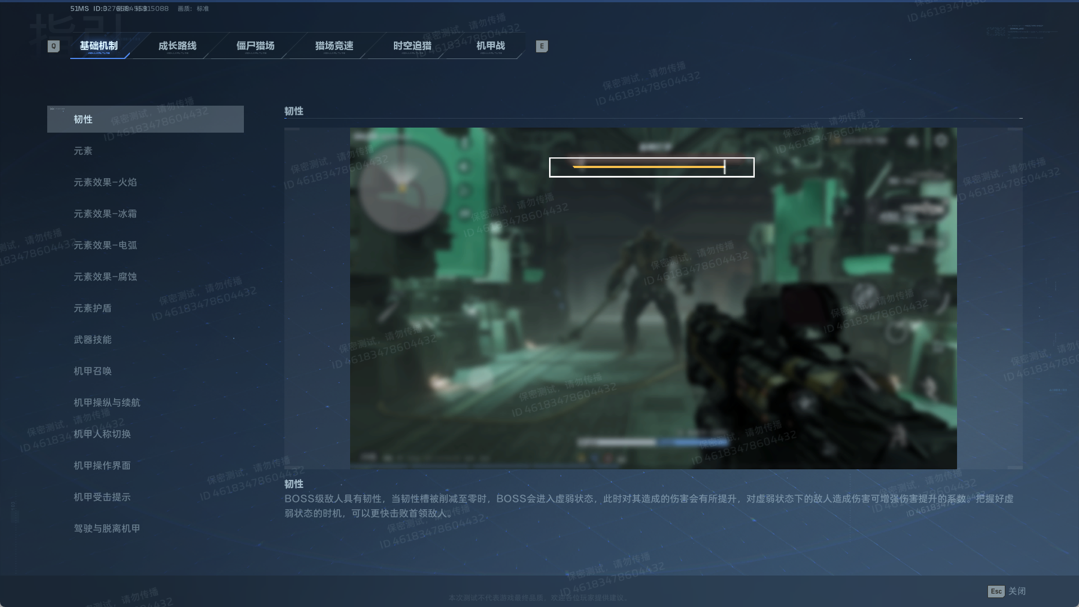Screen dimensions: 1079x607
Task: Go to the 时空追猎 tab
Action: coord(412,46)
